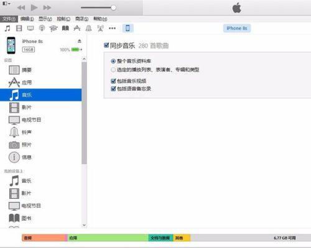Select 选定的播放列表 radio option
Viewport: 311px width, 248px height.
coord(113,70)
